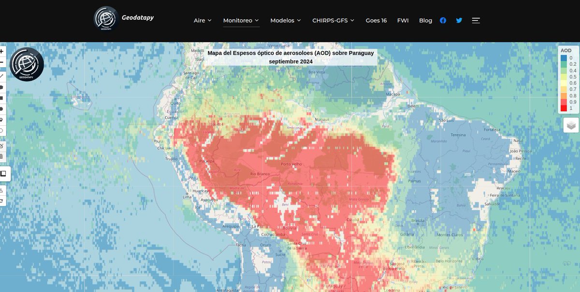Click the 'Rio Branco' map label
580x292 pixels.
point(260,174)
